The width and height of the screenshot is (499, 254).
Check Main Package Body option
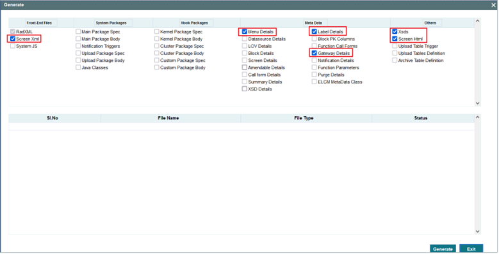click(x=78, y=39)
